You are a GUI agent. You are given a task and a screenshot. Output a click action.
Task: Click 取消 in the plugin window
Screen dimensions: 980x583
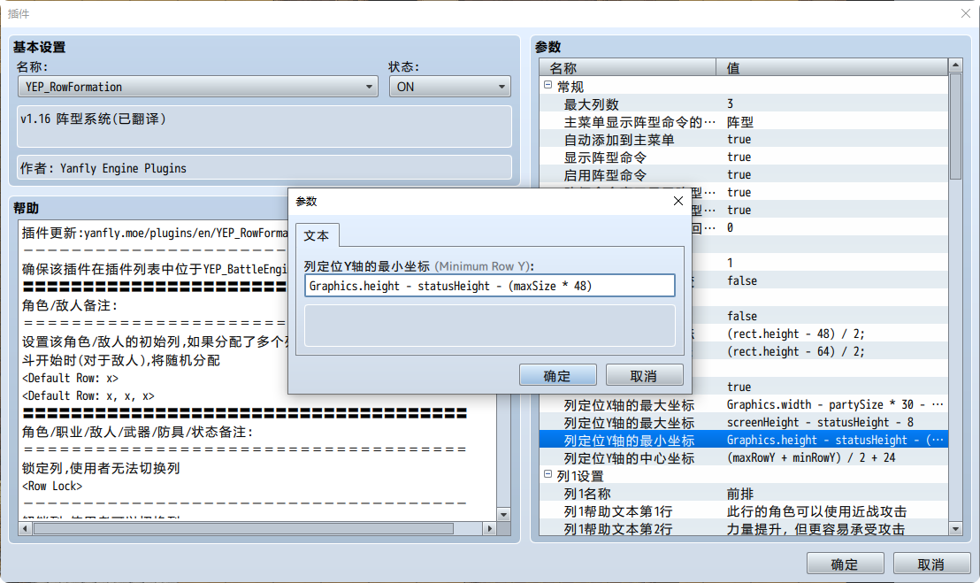coord(932,564)
